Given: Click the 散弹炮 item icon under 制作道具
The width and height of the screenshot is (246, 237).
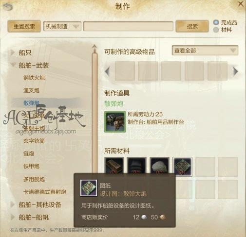Looking at the screenshot, I should pos(115,122).
